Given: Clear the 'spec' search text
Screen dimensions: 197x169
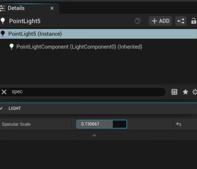Looking at the screenshot, I should point(4,92).
